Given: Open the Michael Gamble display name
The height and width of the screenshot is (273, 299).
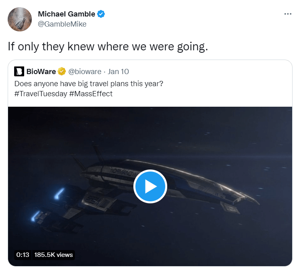Looking at the screenshot, I should 66,14.
